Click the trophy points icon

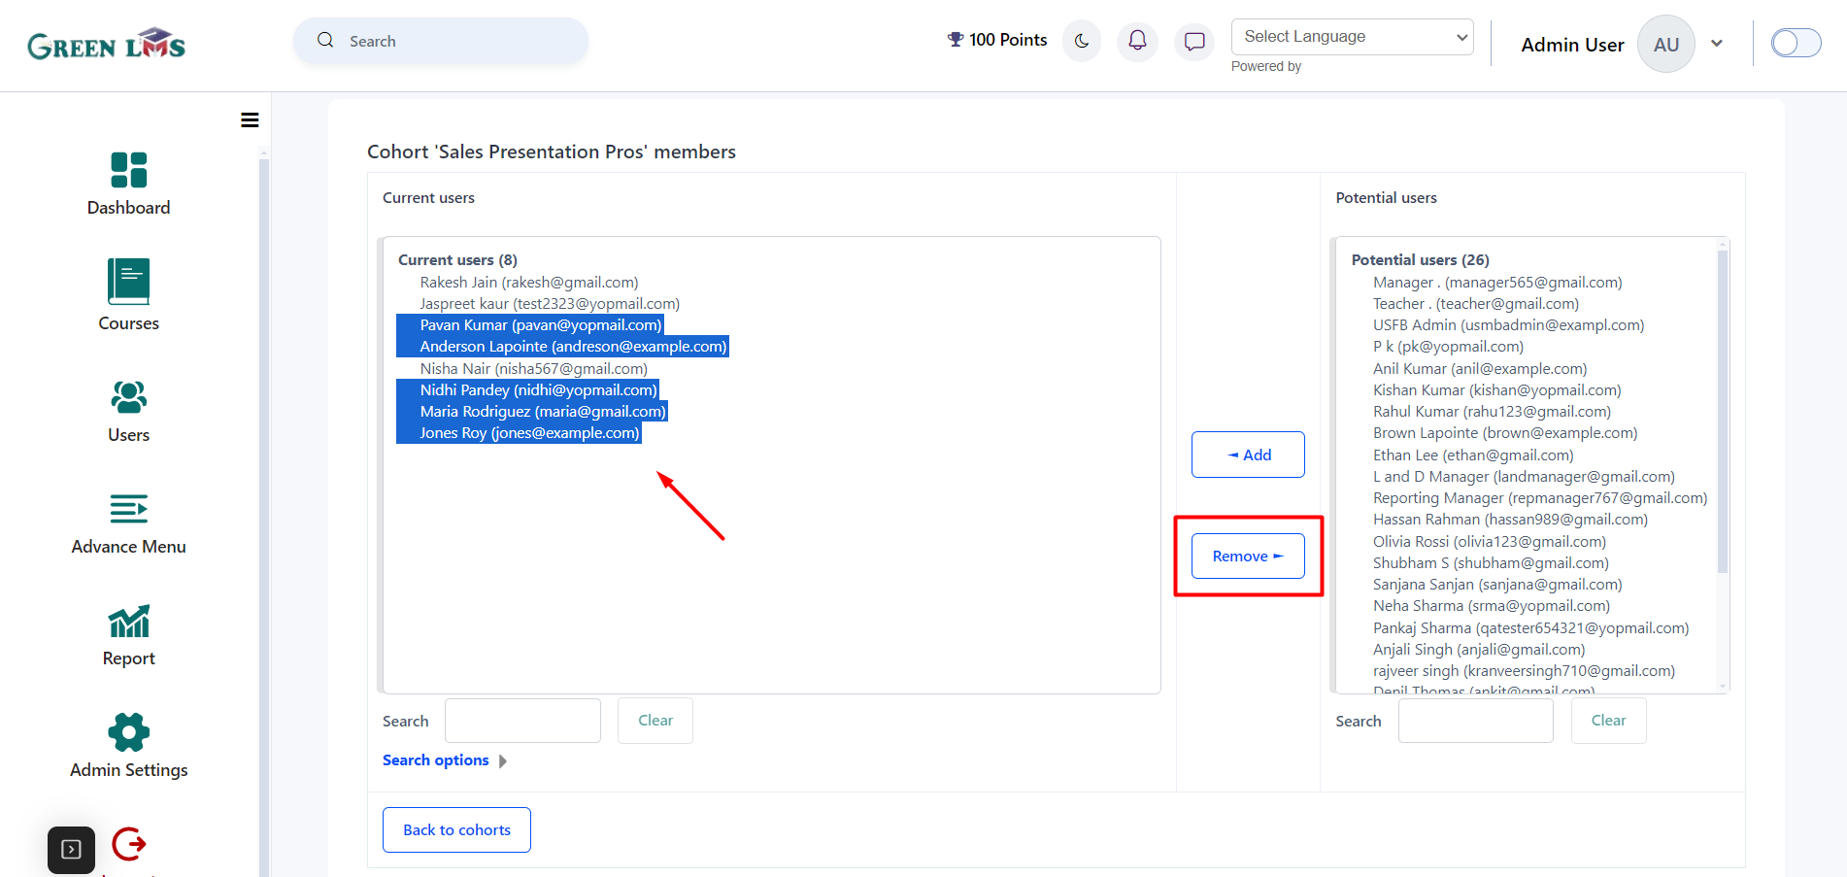click(956, 40)
